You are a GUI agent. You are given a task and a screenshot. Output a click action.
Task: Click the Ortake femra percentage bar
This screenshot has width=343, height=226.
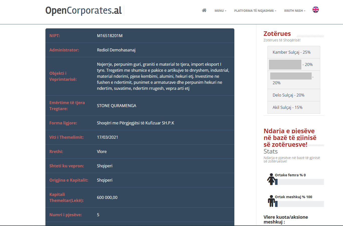coord(300,182)
